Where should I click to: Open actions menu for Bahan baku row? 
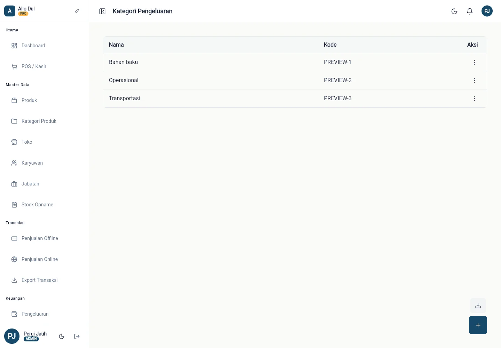[474, 62]
